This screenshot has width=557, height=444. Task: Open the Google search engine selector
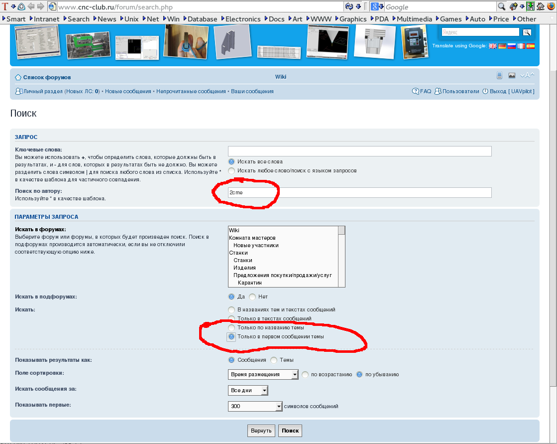click(x=377, y=6)
